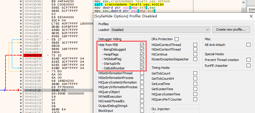The height and width of the screenshot is (113, 255).
Task: Toggle the Hide from PEB checkbox
Action: (142, 45)
